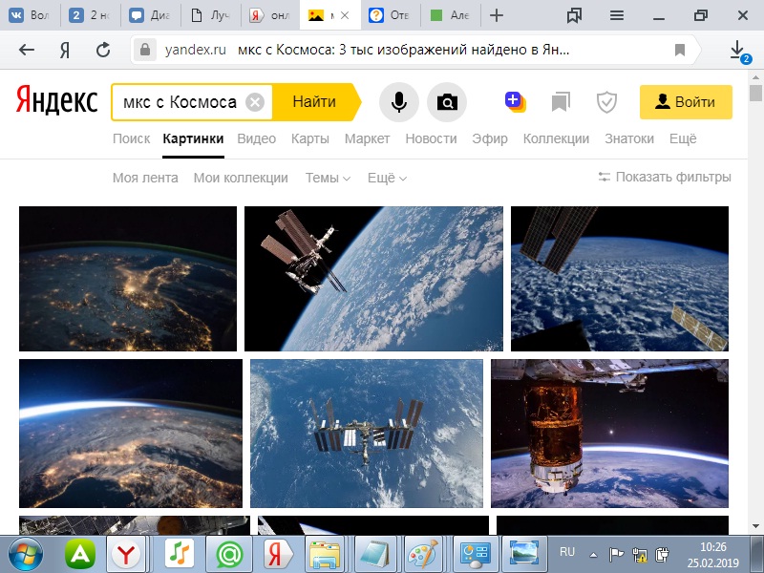Click the blue plus collections icon
Screen dimensions: 764x573
click(515, 101)
